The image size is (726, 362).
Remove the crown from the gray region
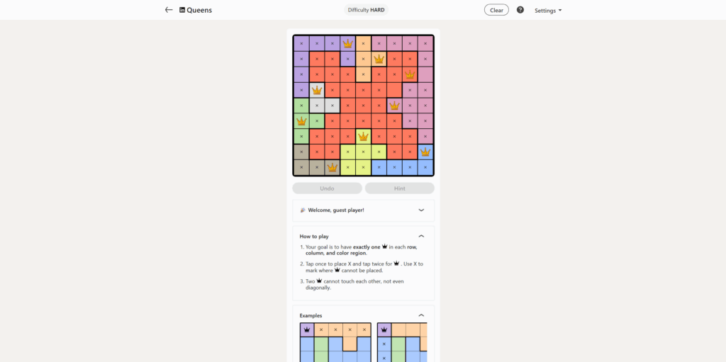click(x=317, y=90)
